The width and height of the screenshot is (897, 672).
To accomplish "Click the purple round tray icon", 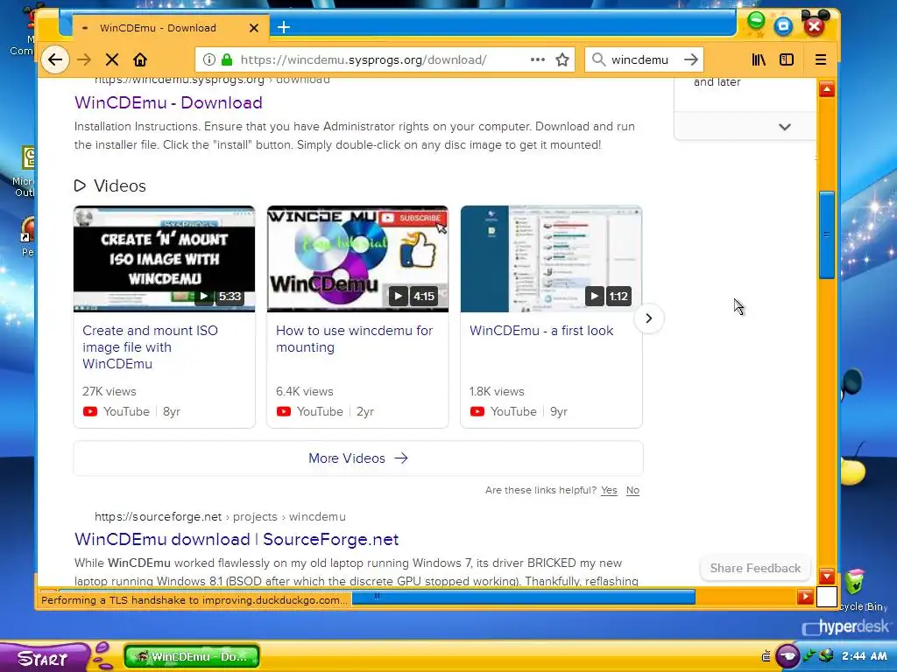I will pyautogui.click(x=788, y=656).
